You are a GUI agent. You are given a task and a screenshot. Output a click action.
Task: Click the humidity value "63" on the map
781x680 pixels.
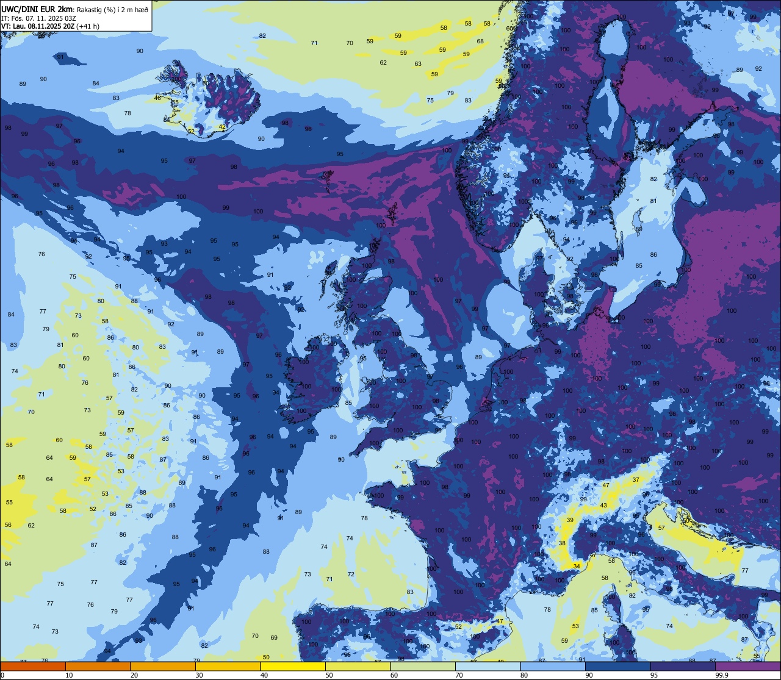point(418,64)
